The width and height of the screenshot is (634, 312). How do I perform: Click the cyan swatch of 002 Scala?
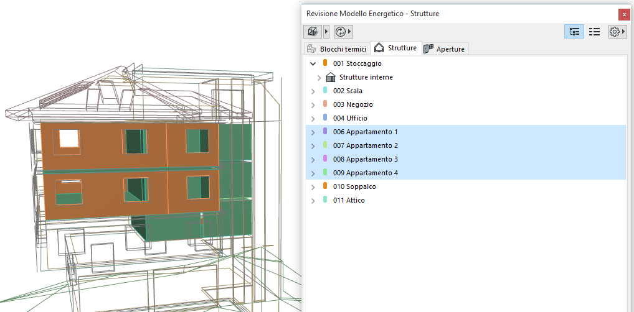point(325,90)
